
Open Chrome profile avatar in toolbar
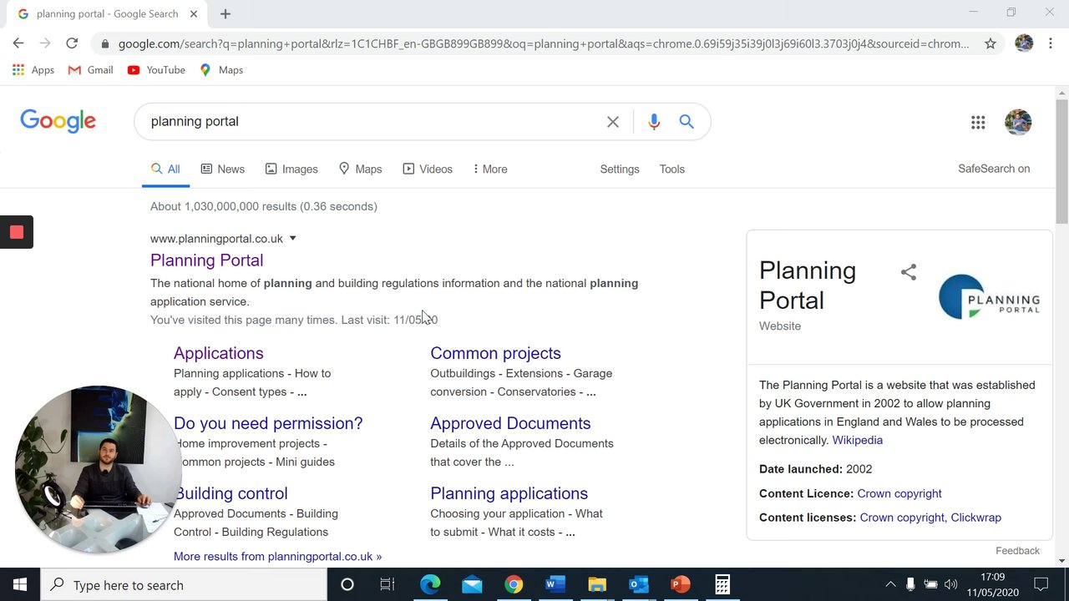click(1024, 43)
